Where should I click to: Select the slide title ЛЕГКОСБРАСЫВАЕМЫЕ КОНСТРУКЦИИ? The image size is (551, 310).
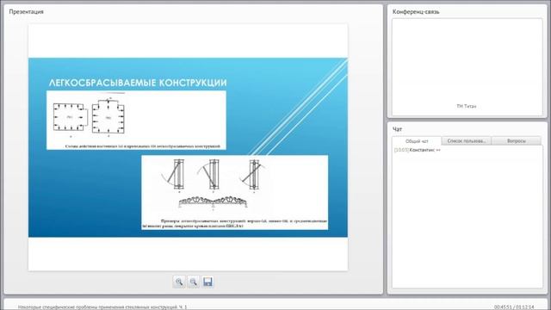138,83
